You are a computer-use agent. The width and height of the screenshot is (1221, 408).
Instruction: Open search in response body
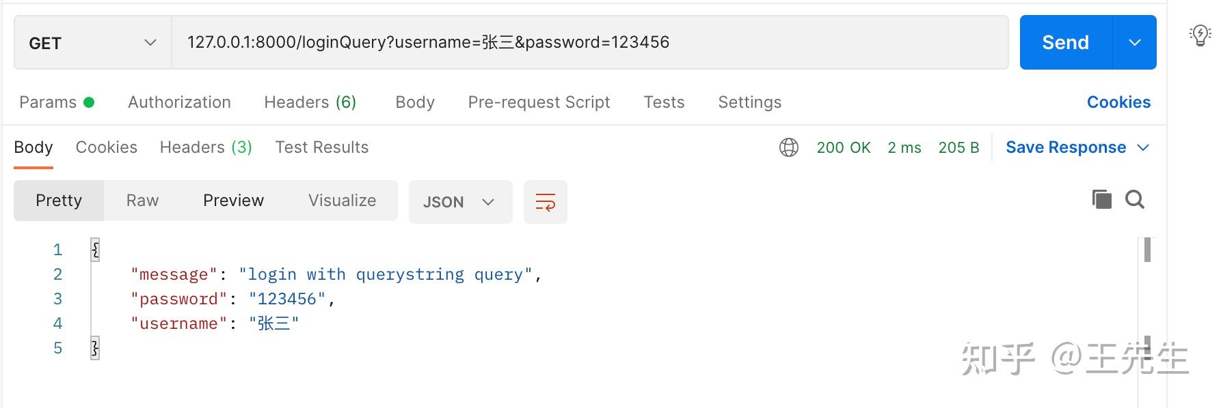click(1134, 199)
